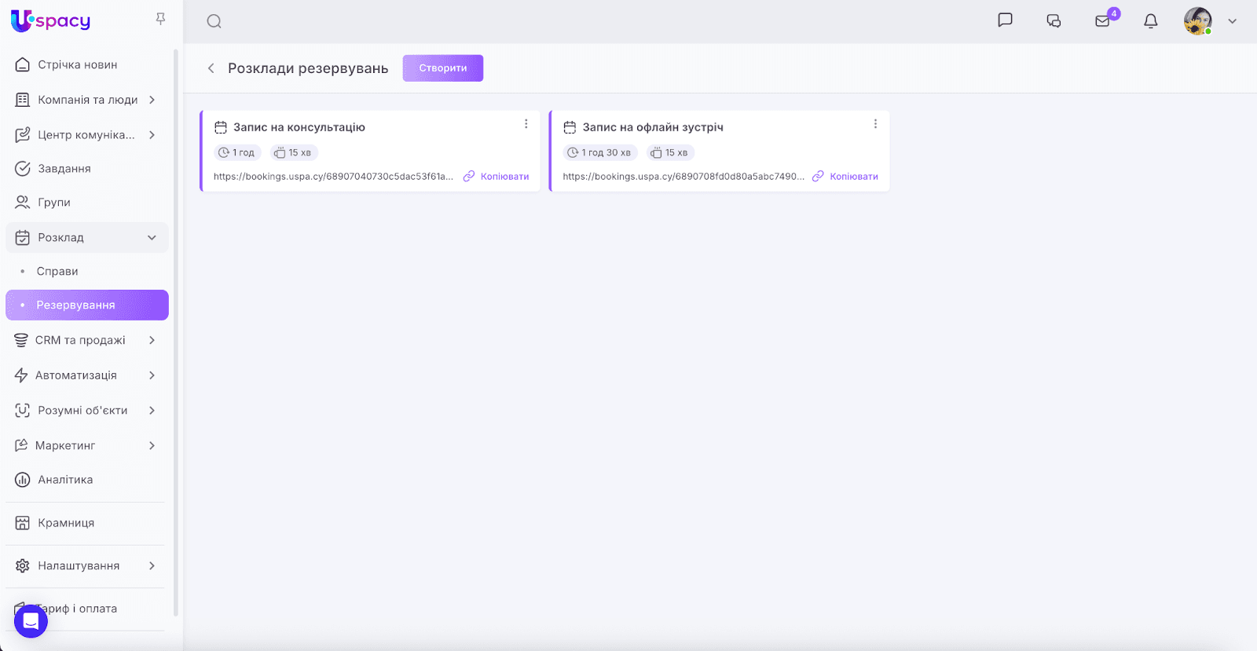Copy link for Запис на консультацію
The width and height of the screenshot is (1257, 651).
(497, 177)
